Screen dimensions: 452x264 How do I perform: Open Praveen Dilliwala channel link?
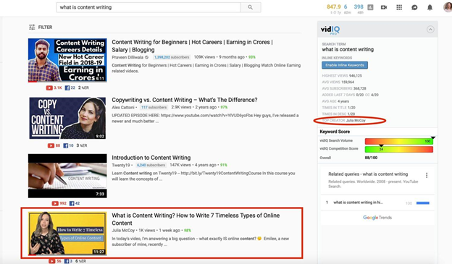[x=127, y=57]
